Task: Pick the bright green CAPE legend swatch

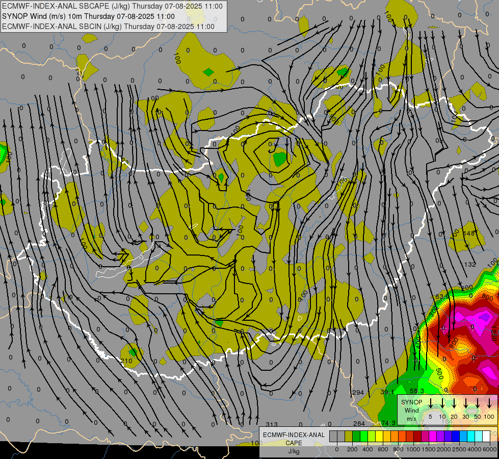Action: 364,436
